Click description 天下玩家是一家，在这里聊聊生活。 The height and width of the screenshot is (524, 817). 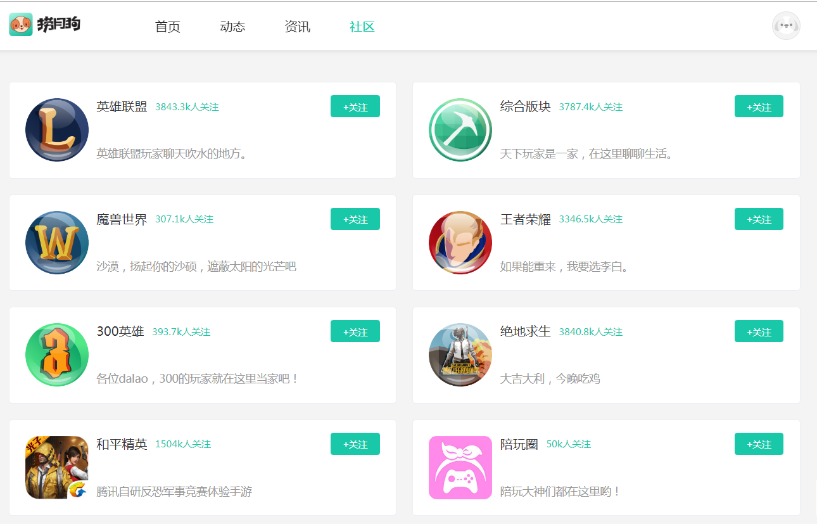click(586, 153)
